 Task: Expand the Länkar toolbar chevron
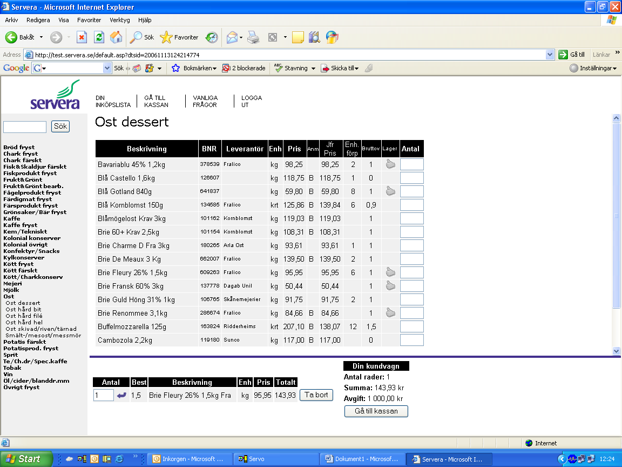click(x=617, y=52)
